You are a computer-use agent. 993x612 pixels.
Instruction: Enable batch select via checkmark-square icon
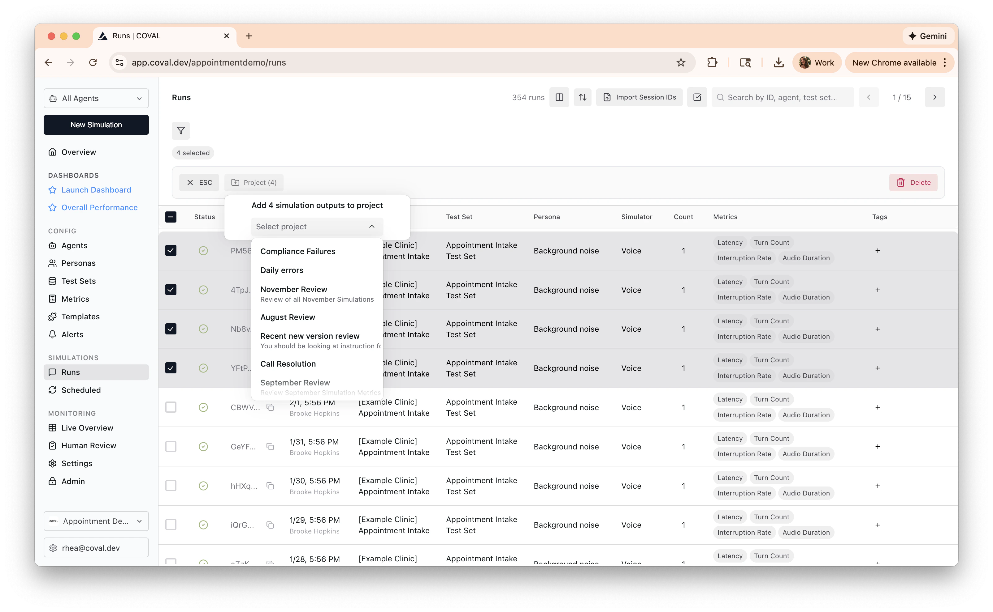tap(697, 97)
